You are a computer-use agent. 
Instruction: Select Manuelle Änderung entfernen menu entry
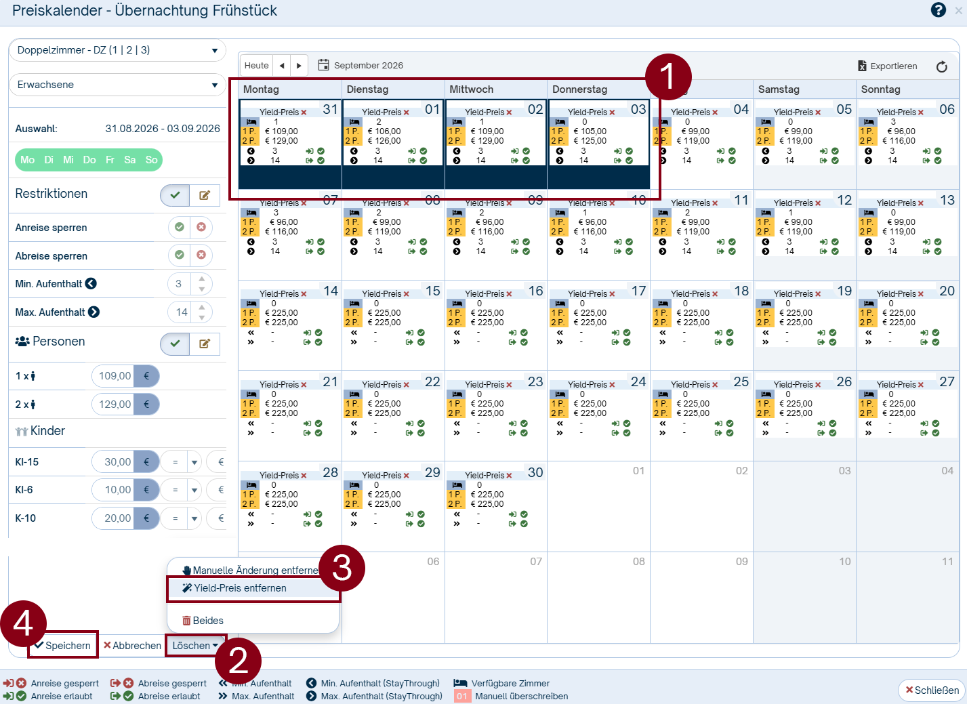point(251,571)
